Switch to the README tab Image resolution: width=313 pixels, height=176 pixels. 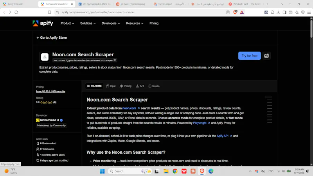[94, 86]
